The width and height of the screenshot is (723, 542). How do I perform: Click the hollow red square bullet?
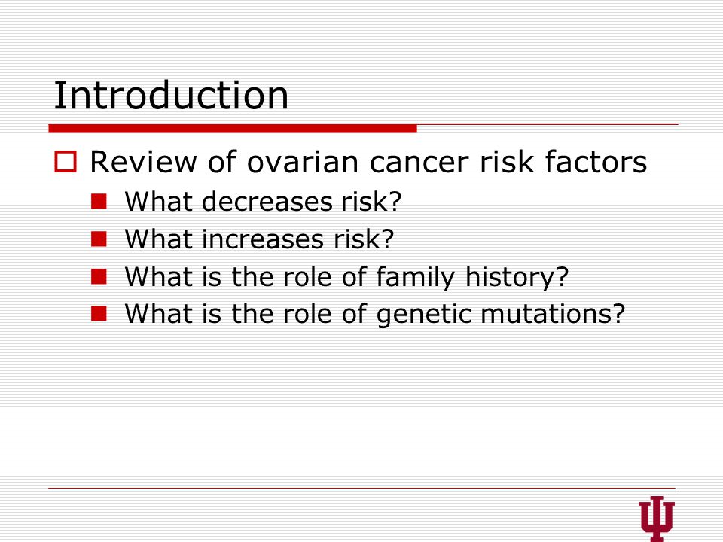pos(66,162)
